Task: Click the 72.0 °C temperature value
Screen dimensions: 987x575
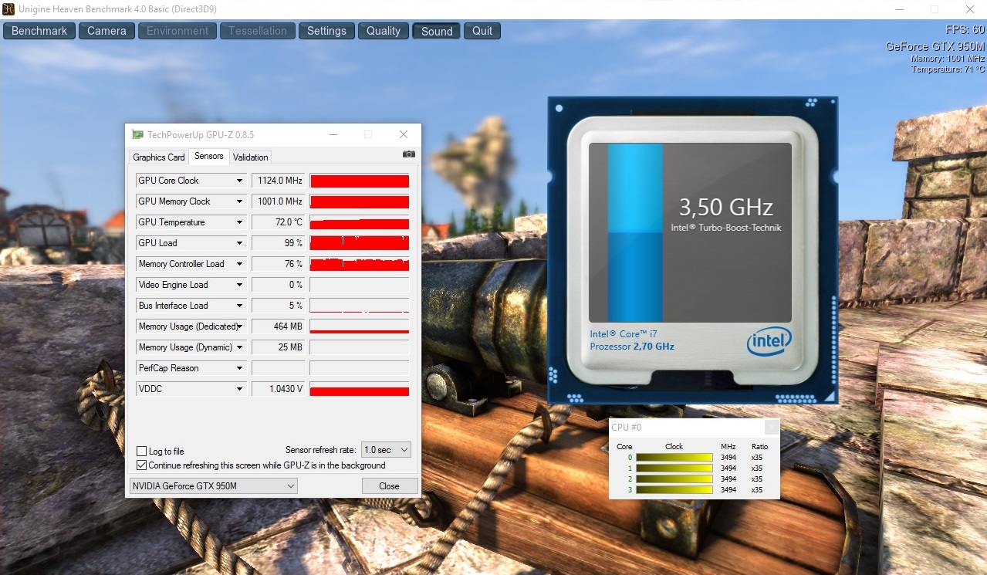Action: 279,222
